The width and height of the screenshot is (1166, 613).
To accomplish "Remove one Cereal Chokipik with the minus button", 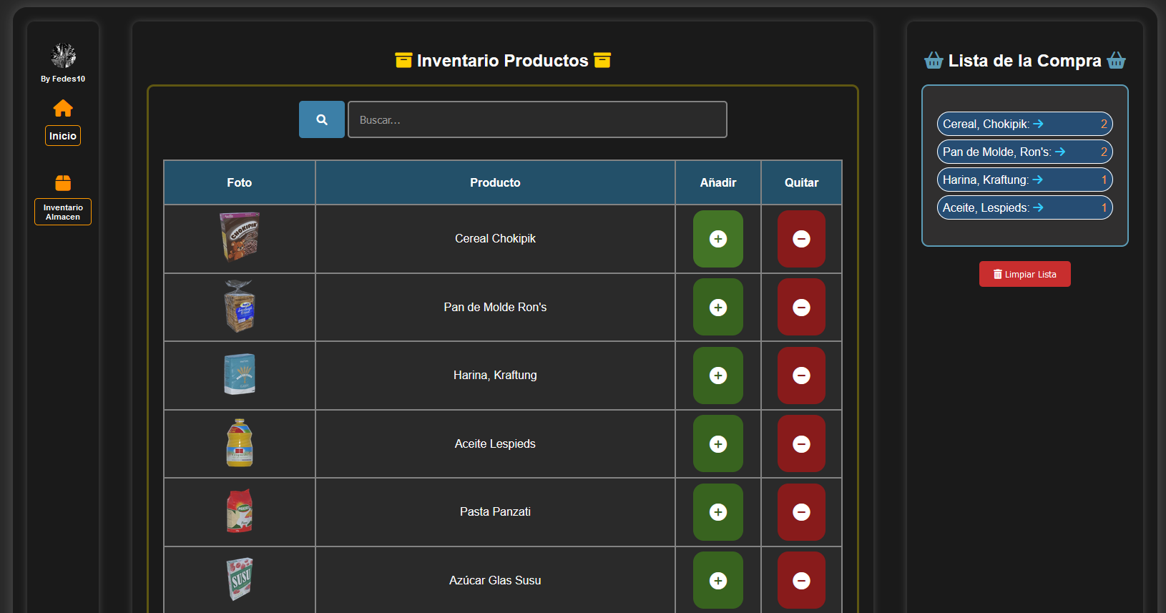I will pos(801,239).
